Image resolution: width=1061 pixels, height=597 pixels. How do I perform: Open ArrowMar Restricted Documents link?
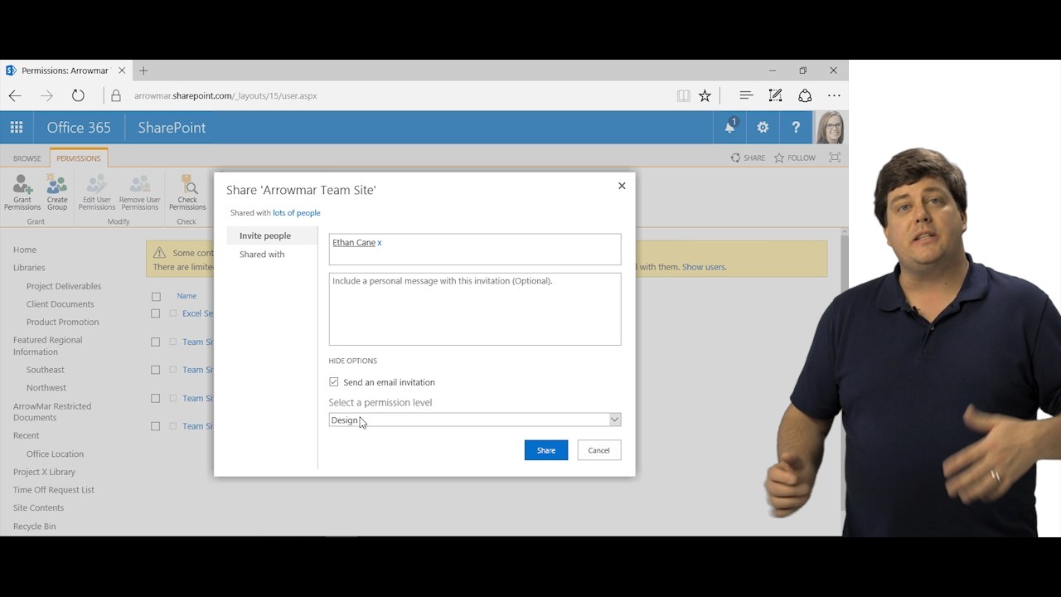[52, 412]
